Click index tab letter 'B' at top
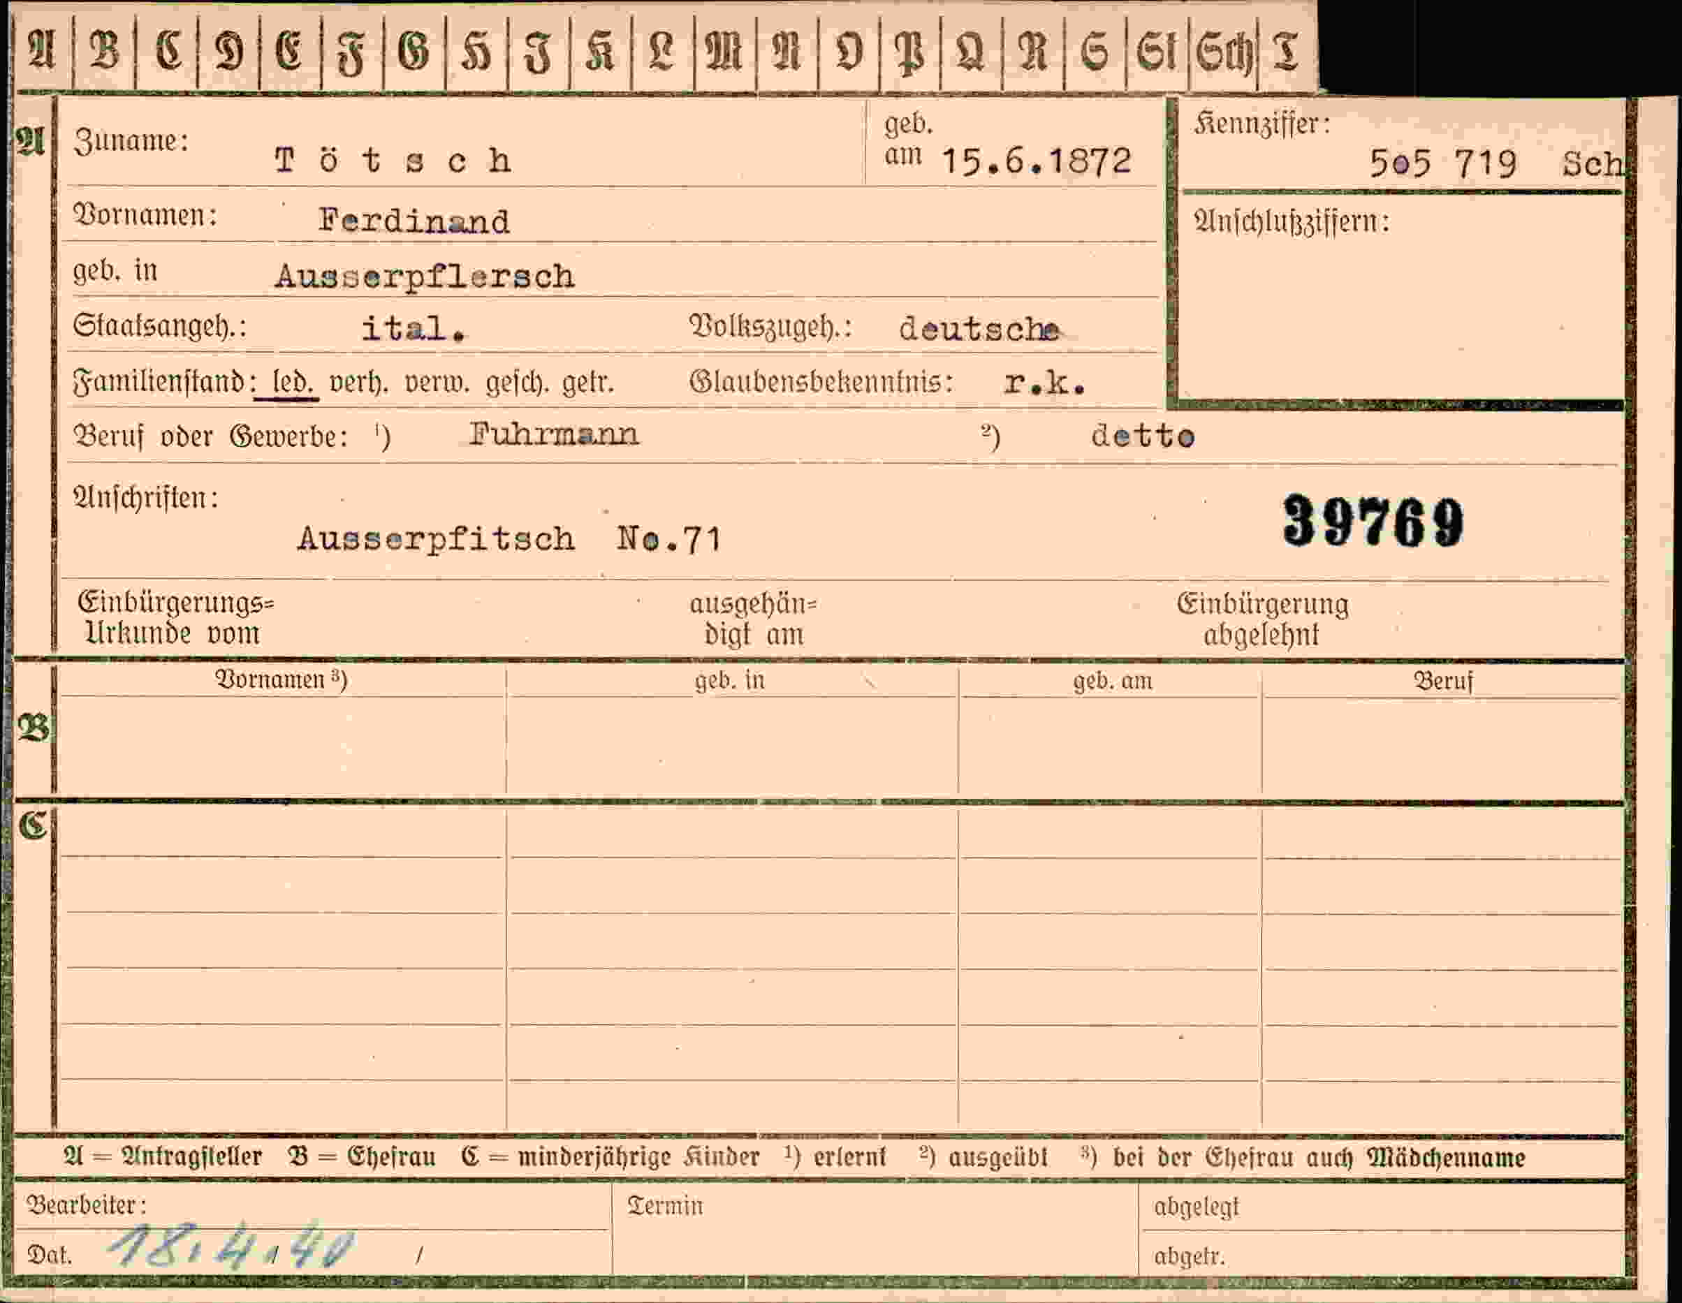The image size is (1682, 1303). pyautogui.click(x=105, y=51)
